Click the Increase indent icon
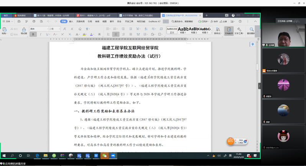This screenshot has width=306, height=166. click(x=130, y=29)
